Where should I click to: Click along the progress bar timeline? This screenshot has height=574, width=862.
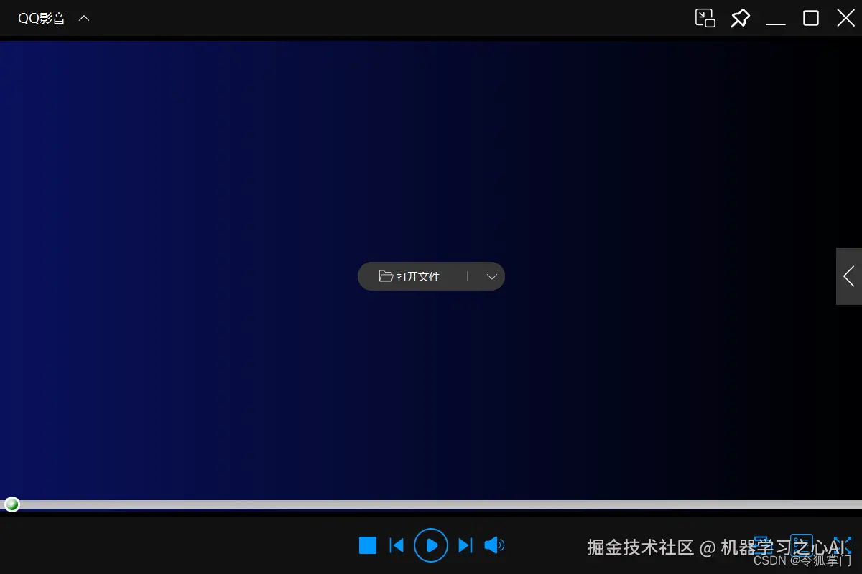(x=431, y=504)
